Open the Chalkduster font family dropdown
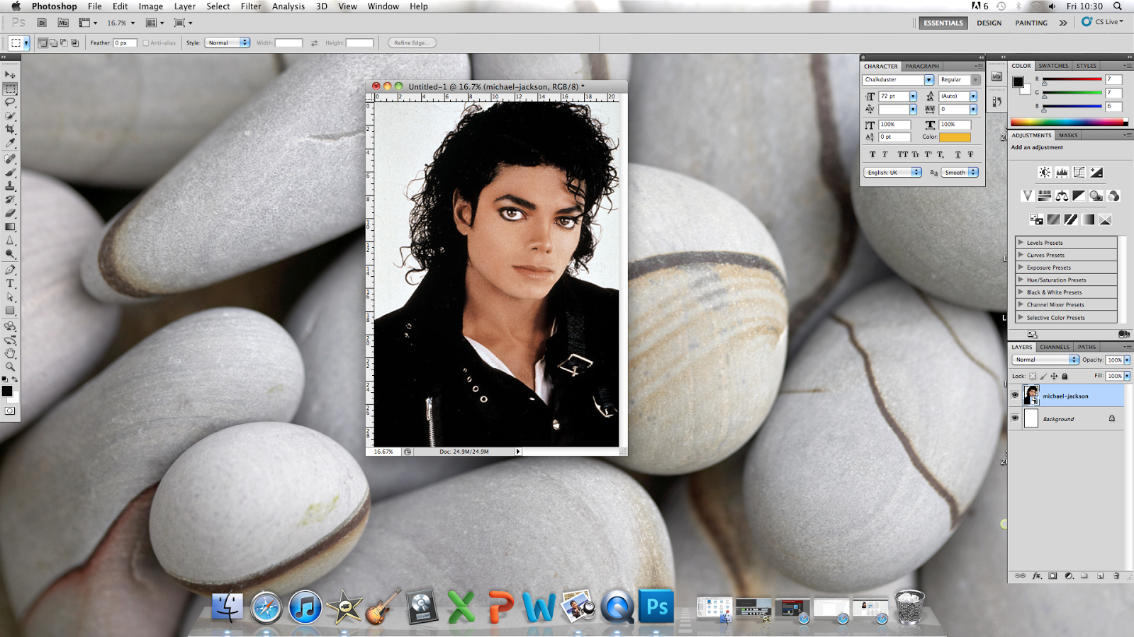 [x=928, y=80]
